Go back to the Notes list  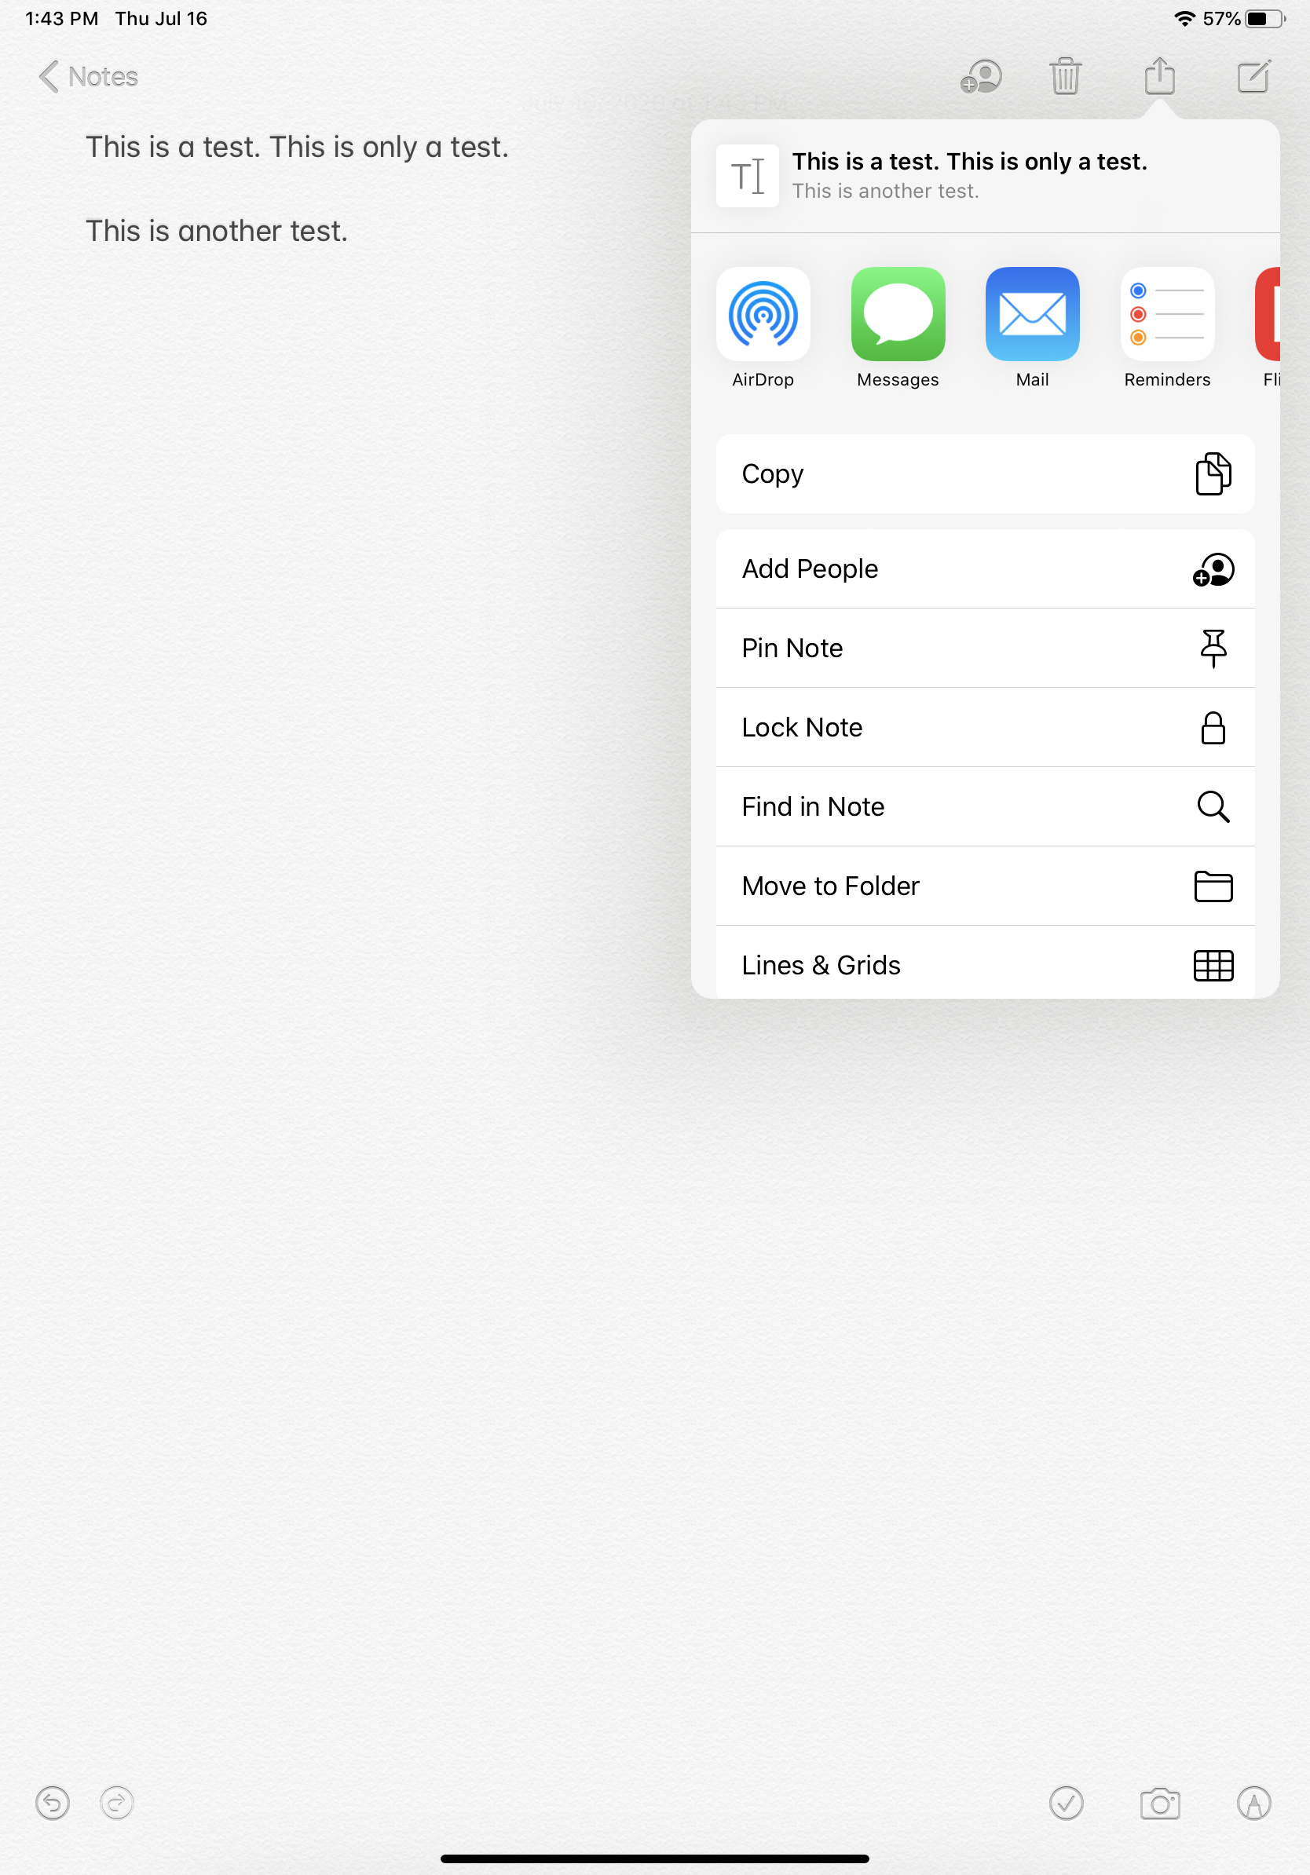[88, 77]
